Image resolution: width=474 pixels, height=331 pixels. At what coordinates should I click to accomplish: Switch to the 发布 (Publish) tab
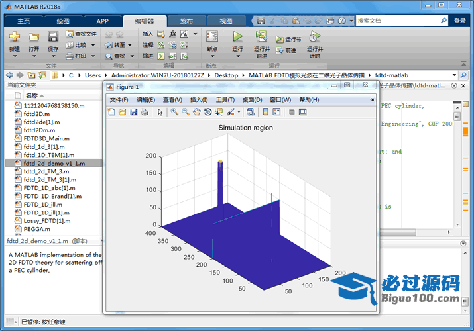186,21
